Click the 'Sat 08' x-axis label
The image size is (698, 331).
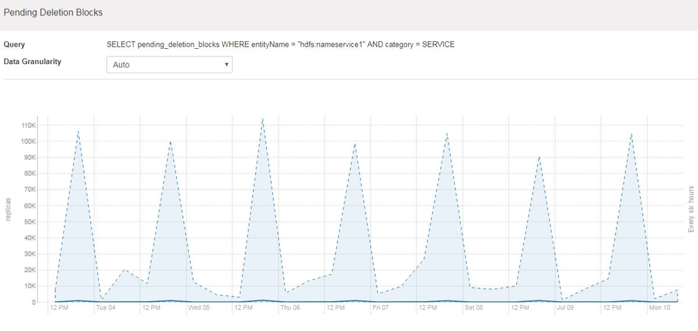click(474, 307)
